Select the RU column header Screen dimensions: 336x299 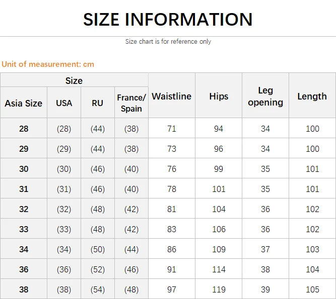pos(97,103)
